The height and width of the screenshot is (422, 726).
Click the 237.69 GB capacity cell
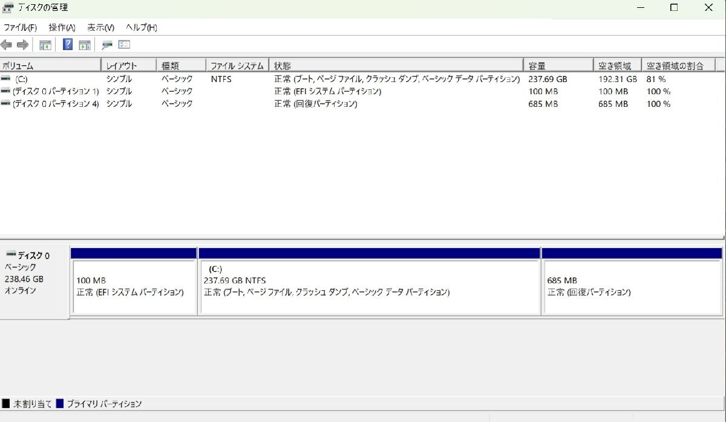pyautogui.click(x=548, y=79)
